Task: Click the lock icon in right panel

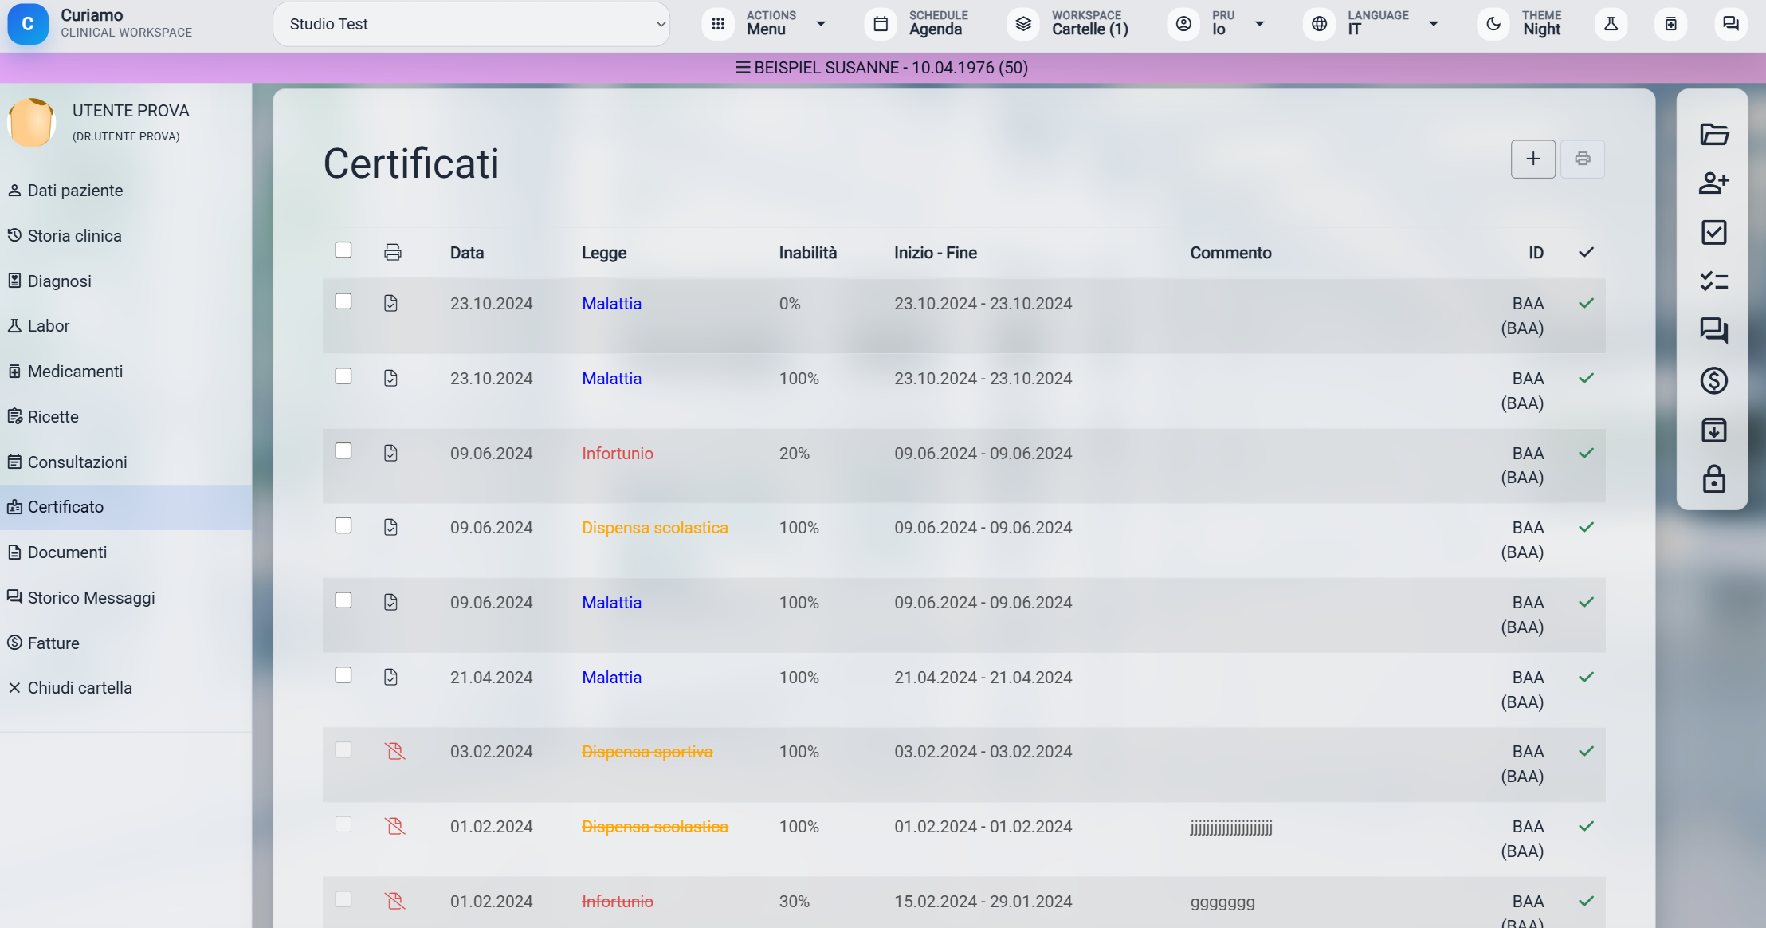Action: tap(1713, 479)
